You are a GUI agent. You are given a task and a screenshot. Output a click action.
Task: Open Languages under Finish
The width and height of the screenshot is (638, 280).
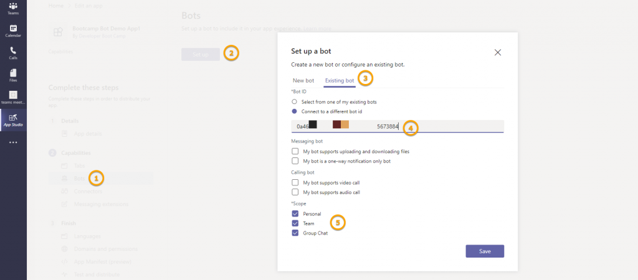tap(87, 236)
